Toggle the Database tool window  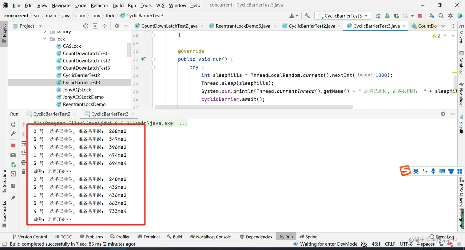[x=461, y=63]
